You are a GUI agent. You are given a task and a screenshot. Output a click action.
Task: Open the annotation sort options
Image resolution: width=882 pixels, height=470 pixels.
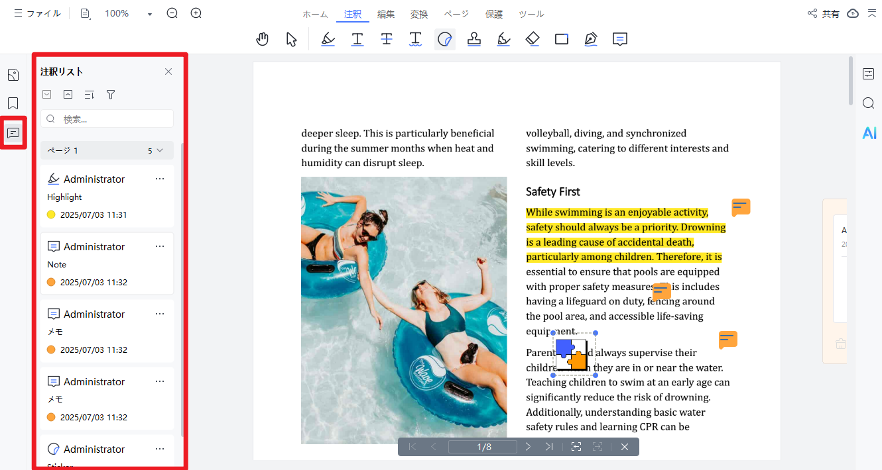click(90, 95)
